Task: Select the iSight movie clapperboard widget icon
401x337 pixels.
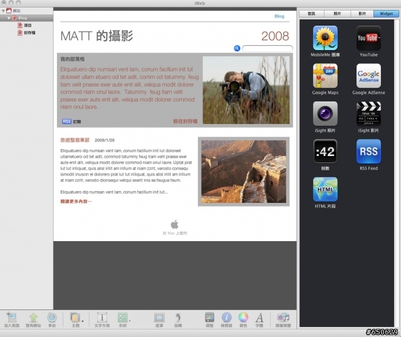Action: (368, 113)
